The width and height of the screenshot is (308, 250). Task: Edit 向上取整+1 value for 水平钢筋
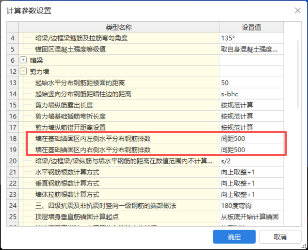(251, 172)
